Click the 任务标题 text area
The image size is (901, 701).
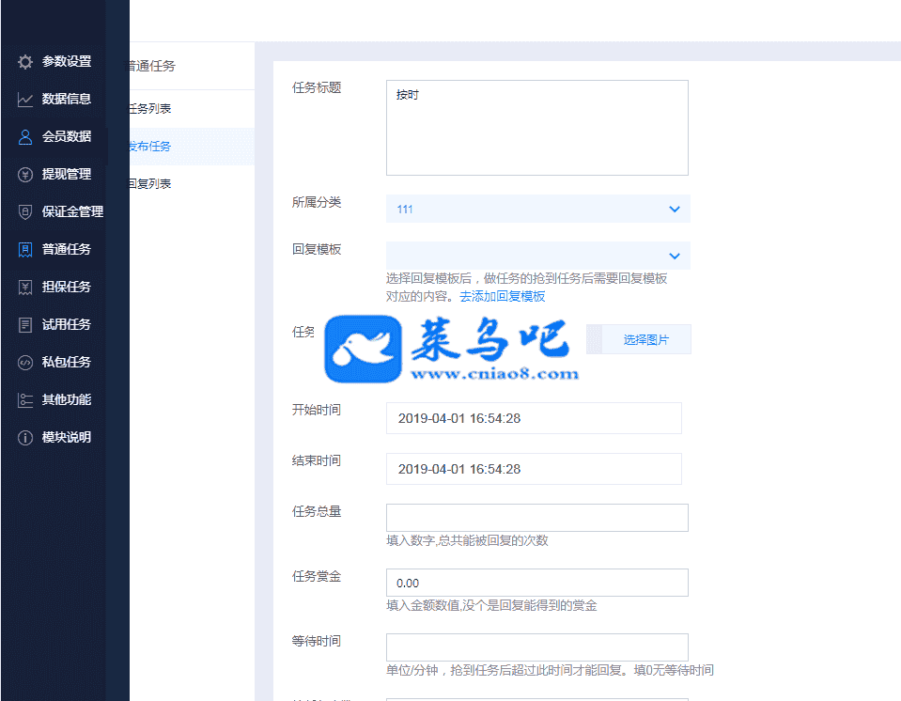point(536,128)
